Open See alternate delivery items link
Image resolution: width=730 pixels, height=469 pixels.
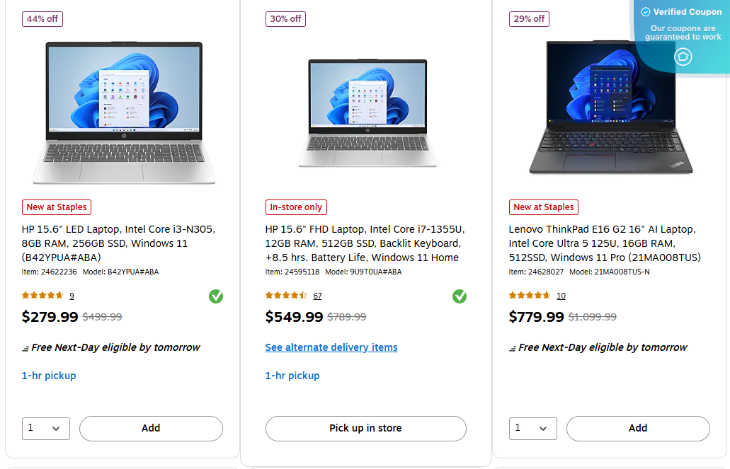(x=331, y=347)
